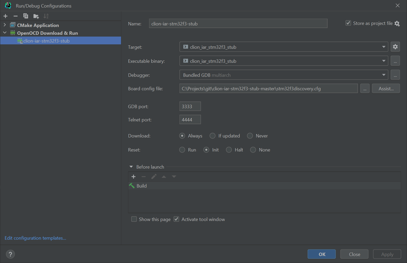Select Halt for Reset
Screen dimensions: 407x263
click(x=229, y=150)
